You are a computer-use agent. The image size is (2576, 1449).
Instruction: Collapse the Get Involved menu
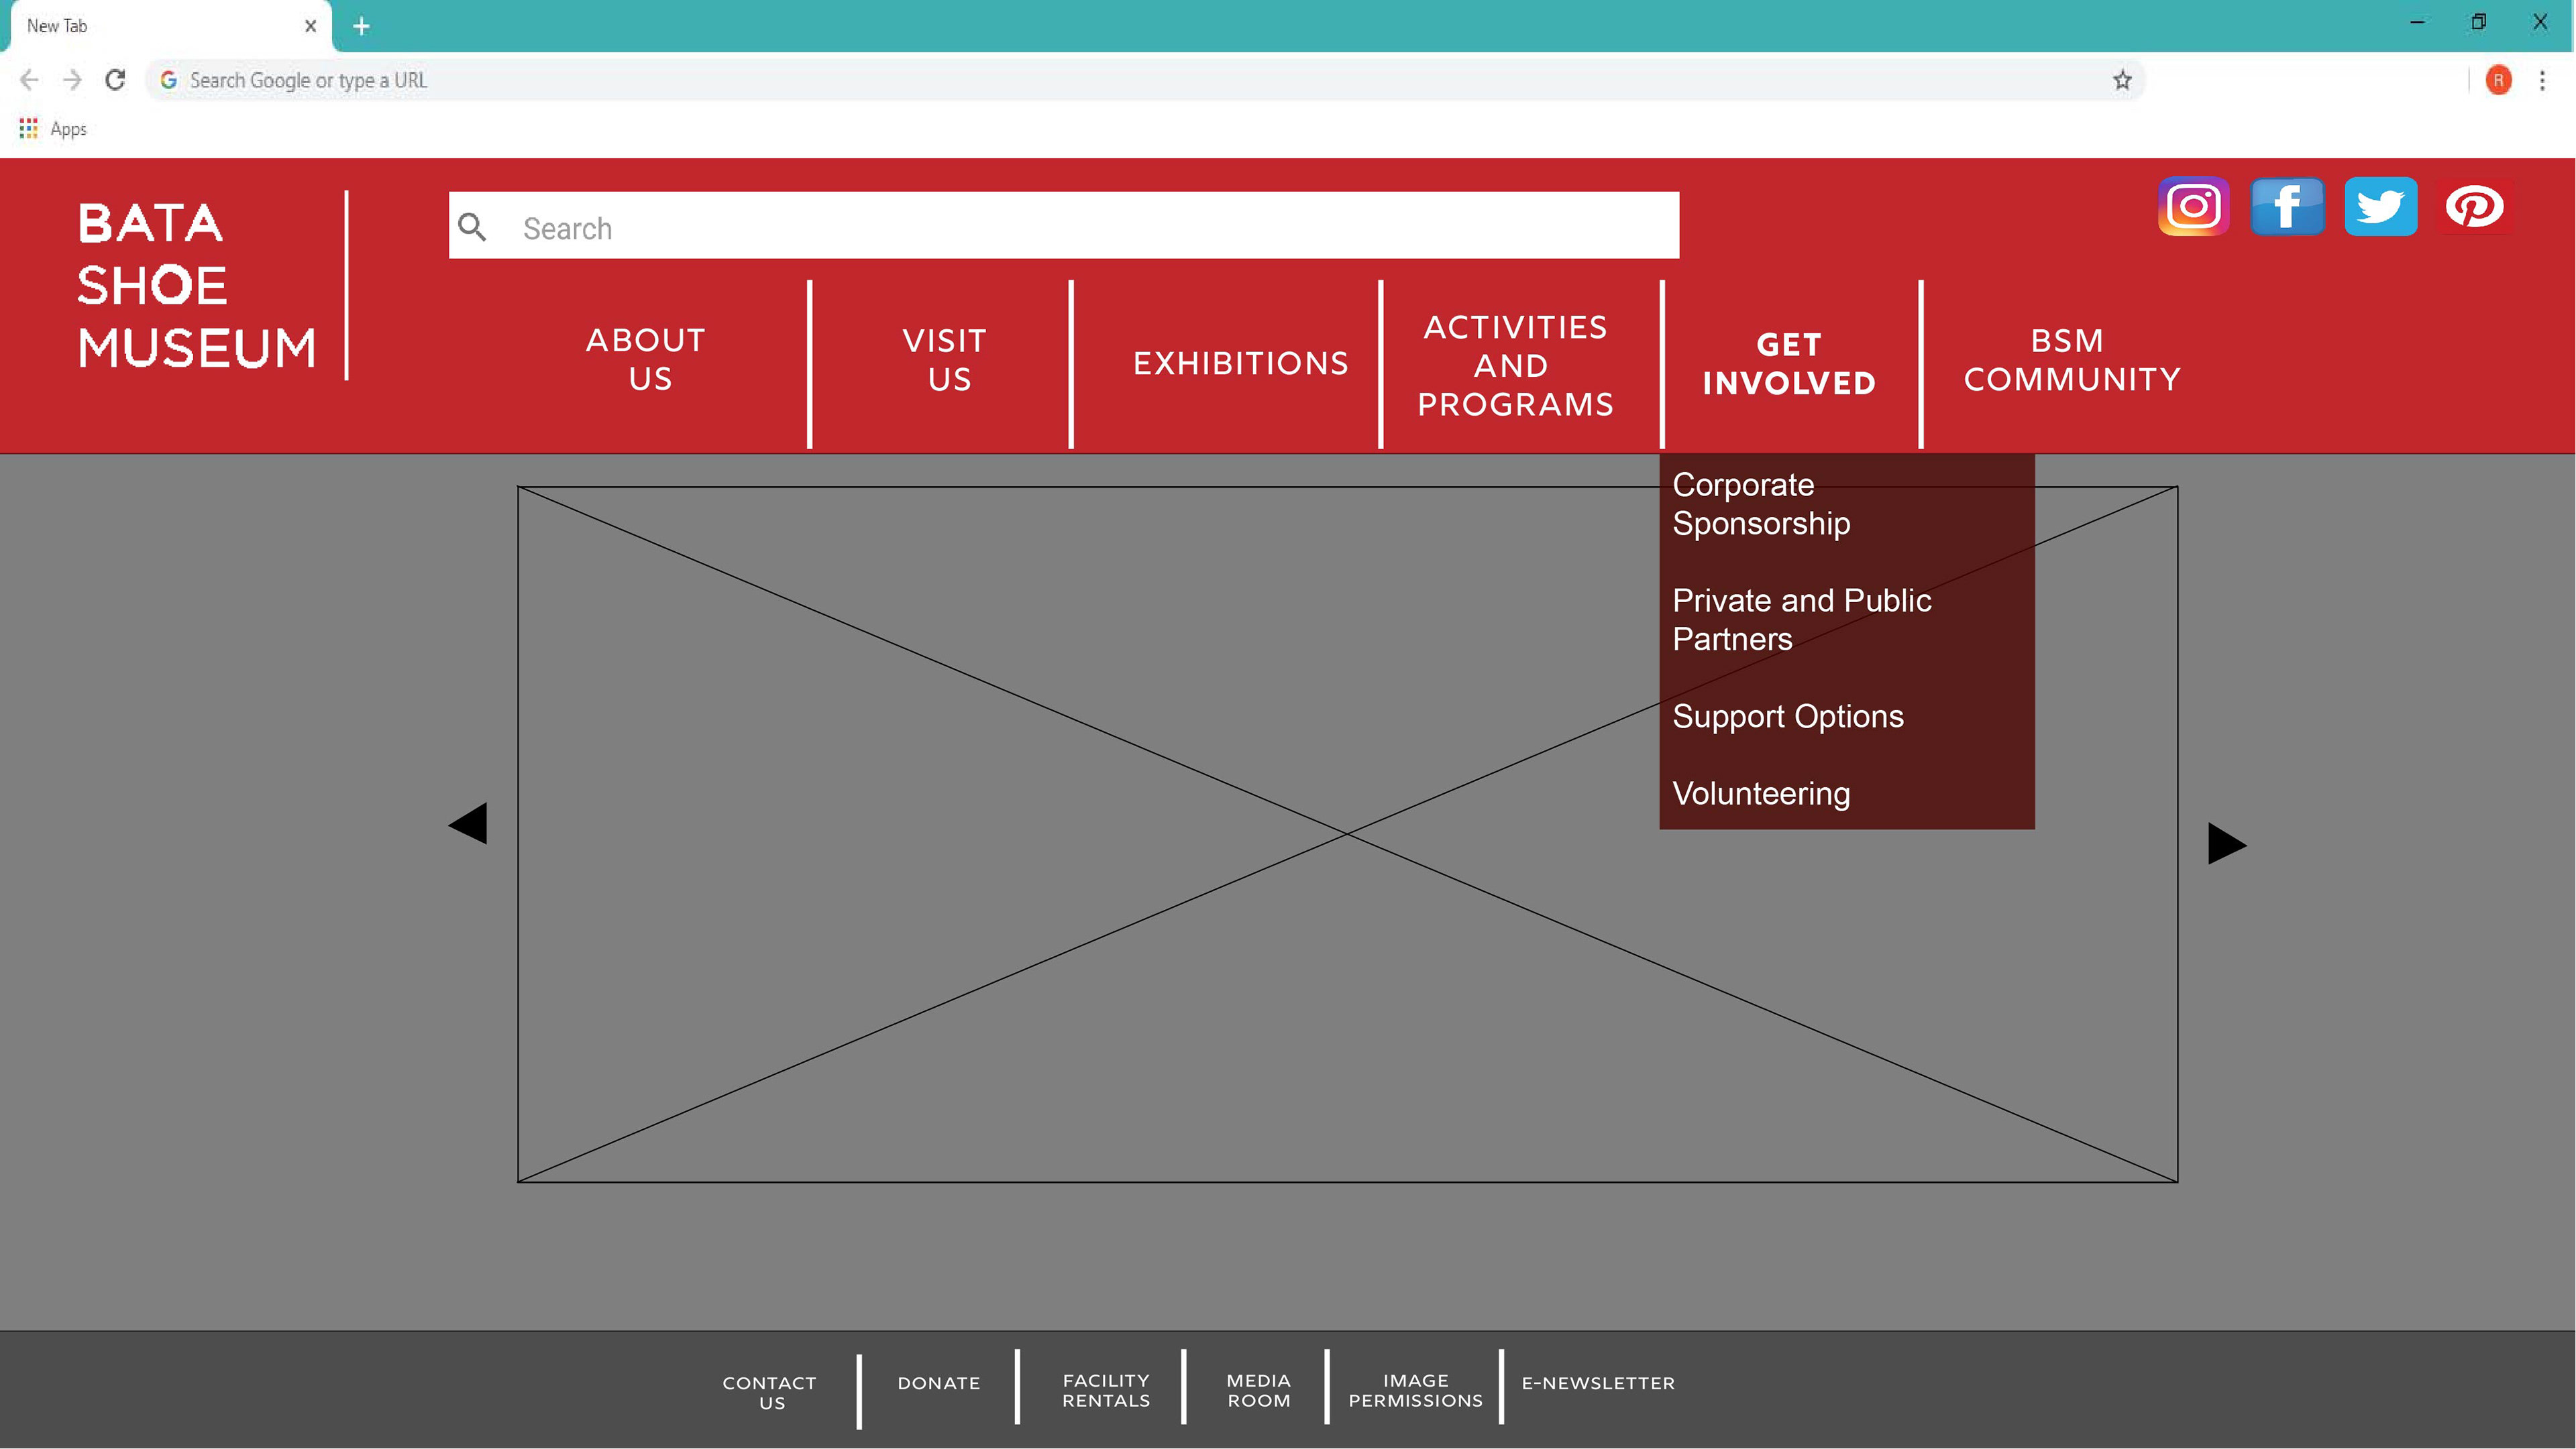(x=1789, y=363)
